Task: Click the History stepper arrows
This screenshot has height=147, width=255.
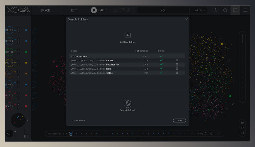Action: coord(206,134)
